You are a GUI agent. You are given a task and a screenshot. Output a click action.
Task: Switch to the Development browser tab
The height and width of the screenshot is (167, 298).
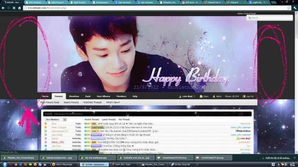tap(102, 2)
